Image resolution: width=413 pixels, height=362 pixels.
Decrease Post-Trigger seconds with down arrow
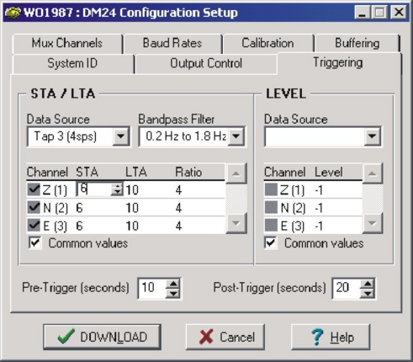368,293
